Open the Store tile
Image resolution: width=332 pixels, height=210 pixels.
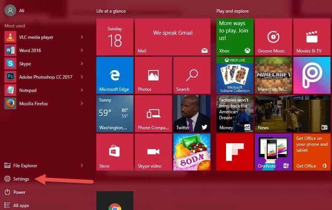pyautogui.click(x=114, y=152)
